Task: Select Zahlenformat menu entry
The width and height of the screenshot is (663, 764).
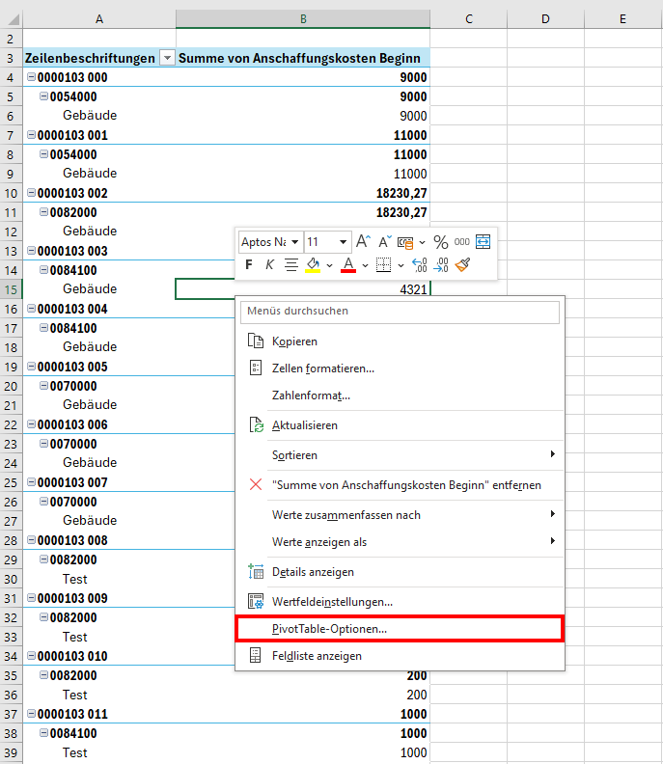Action: 400,396
